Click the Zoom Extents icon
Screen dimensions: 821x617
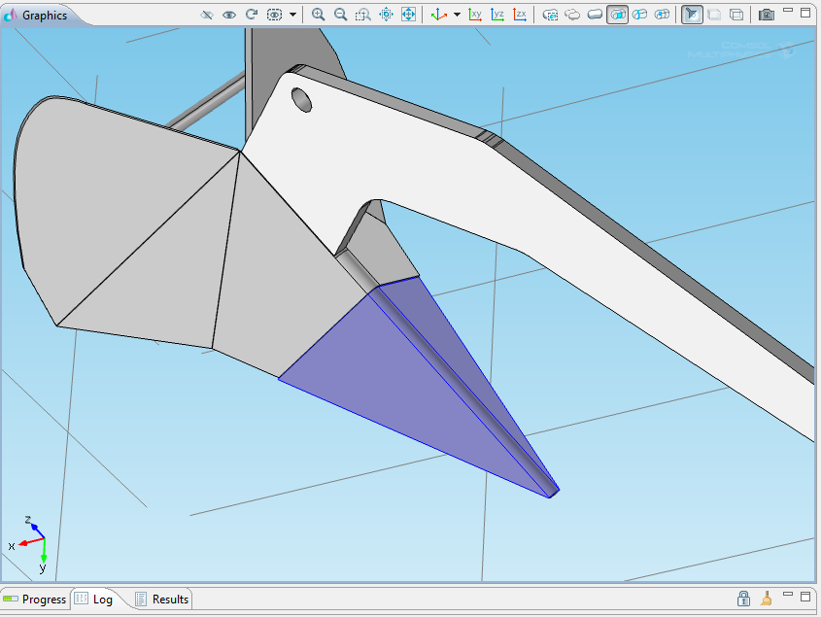[x=408, y=15]
